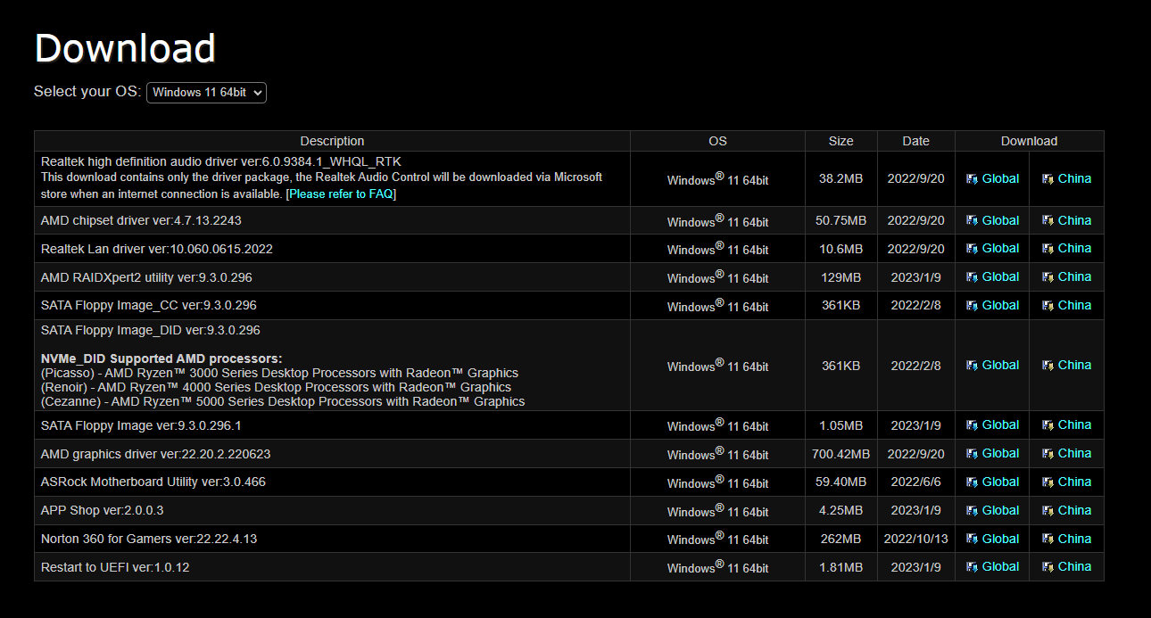
Task: Select the AMD RAIDXpert2 utility ver:9.3.0.296 text
Action: tap(146, 277)
